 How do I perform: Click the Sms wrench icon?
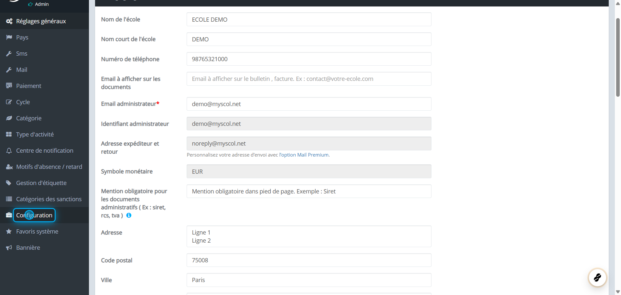pos(9,54)
